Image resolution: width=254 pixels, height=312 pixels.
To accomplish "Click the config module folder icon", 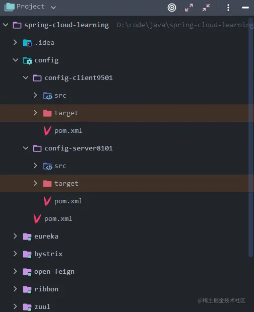I will coord(27,60).
